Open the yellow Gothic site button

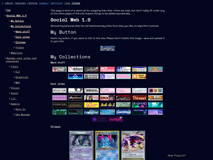pyautogui.click(x=92, y=105)
